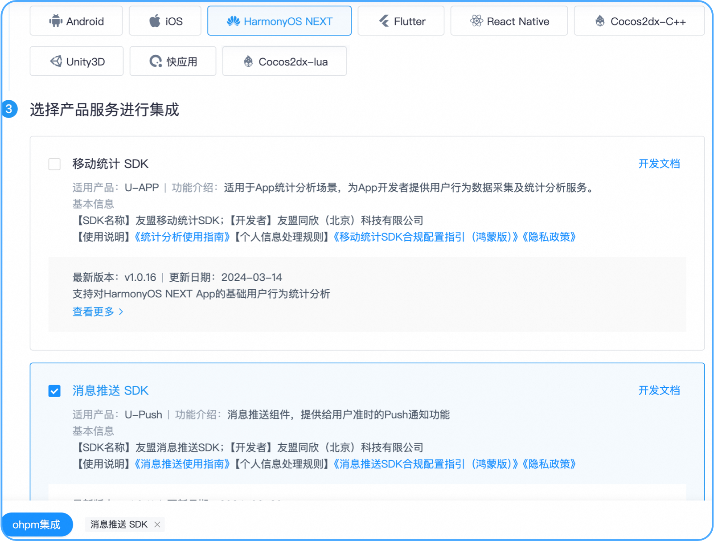This screenshot has height=541, width=714.
Task: Select the 快应用 platform tab
Action: pyautogui.click(x=173, y=61)
